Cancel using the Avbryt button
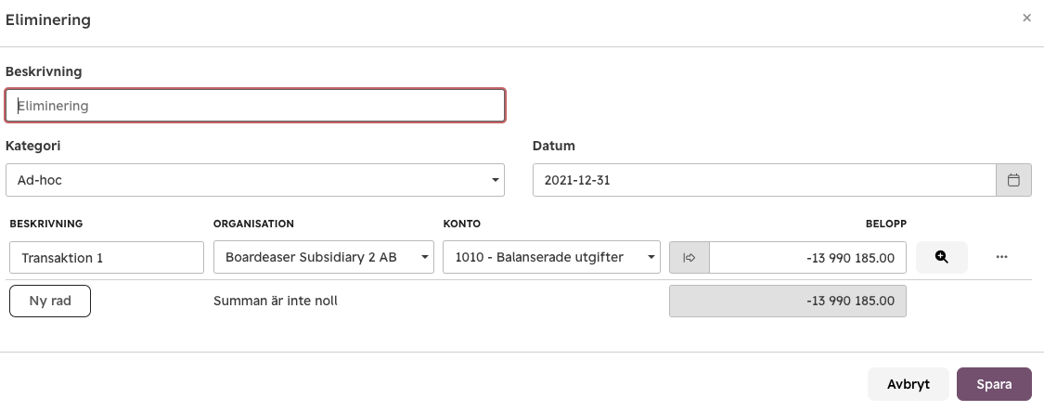Screen dimensions: 1044x411 click(909, 384)
